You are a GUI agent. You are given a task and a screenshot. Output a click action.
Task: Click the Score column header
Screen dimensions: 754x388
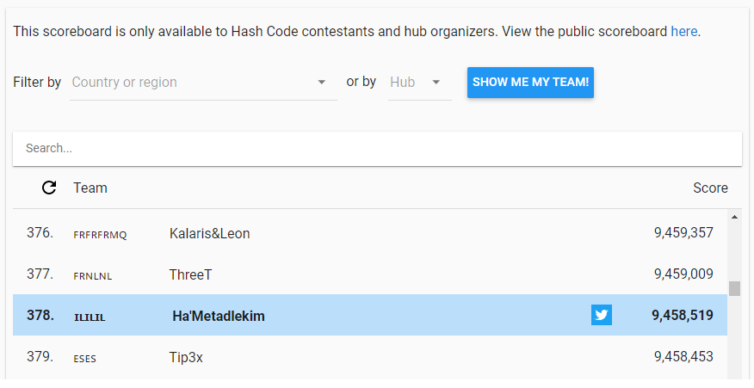pos(710,188)
